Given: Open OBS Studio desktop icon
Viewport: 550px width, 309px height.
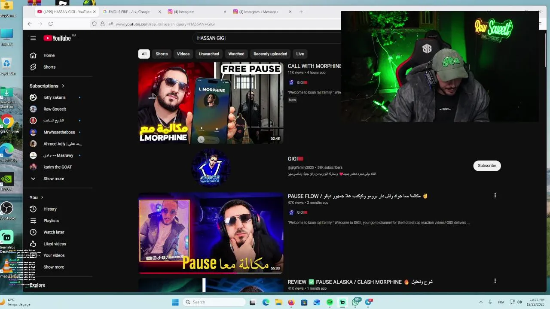Looking at the screenshot, I should point(7,210).
